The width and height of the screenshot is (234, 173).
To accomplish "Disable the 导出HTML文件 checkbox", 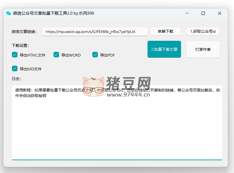I will click(15, 55).
